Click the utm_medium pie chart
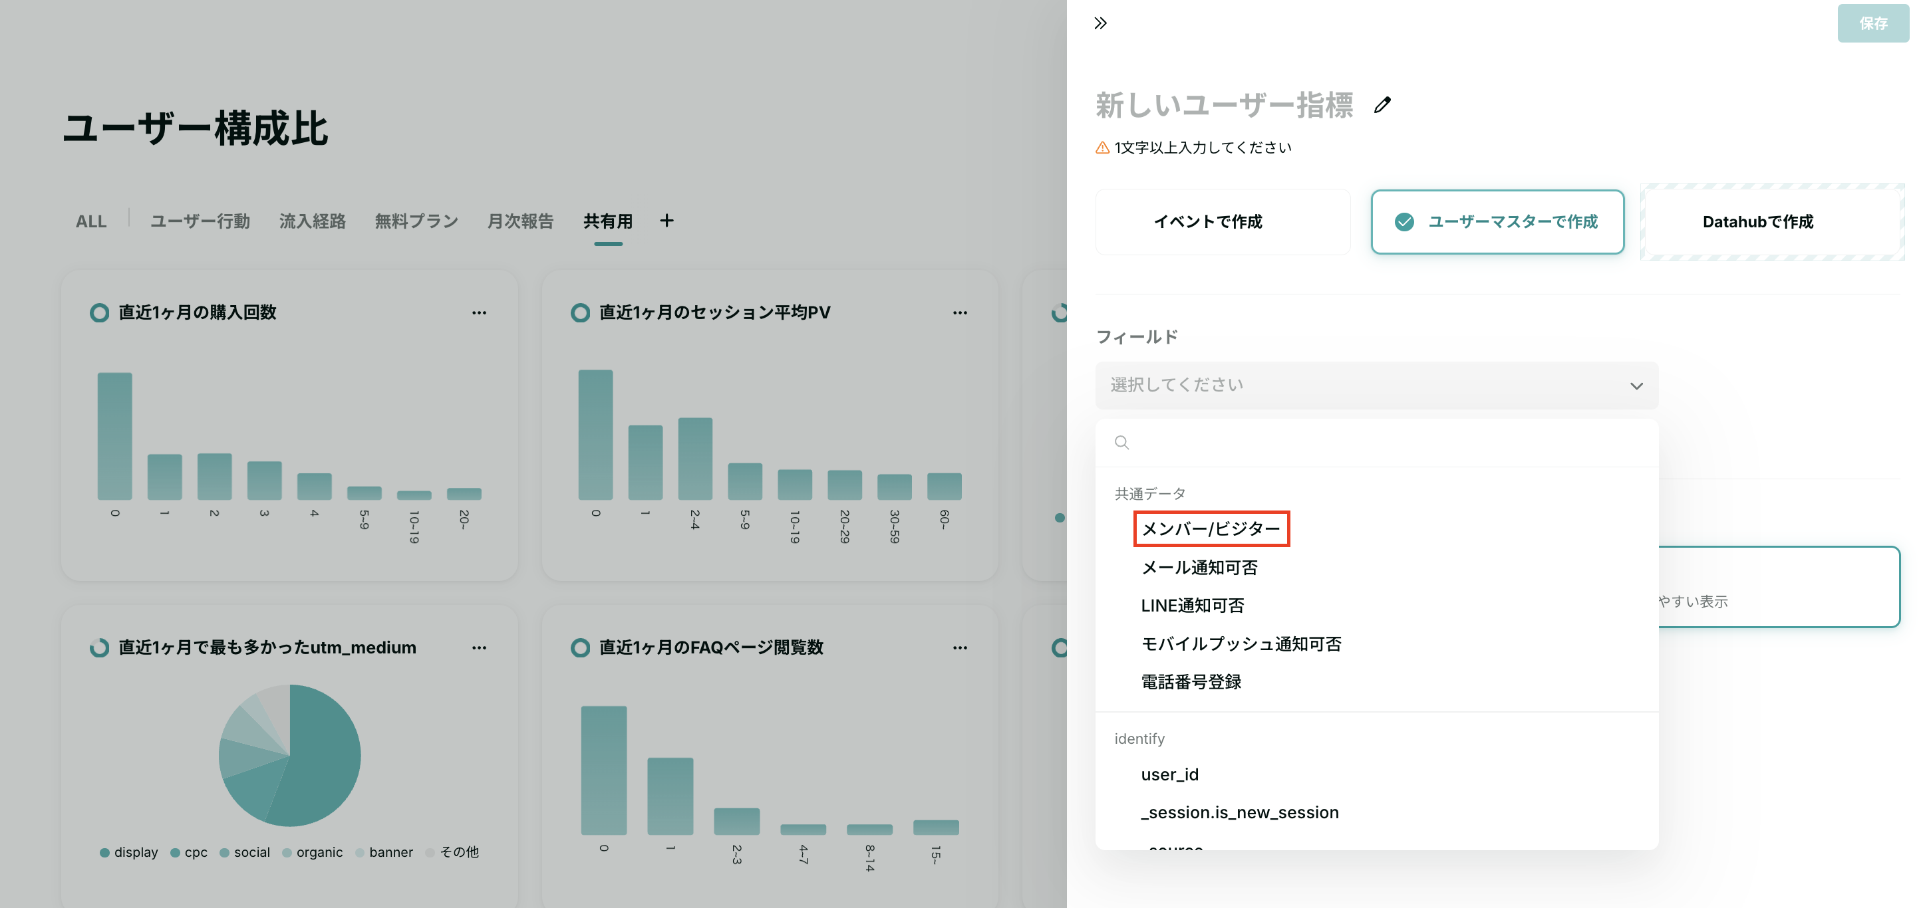 [289, 755]
